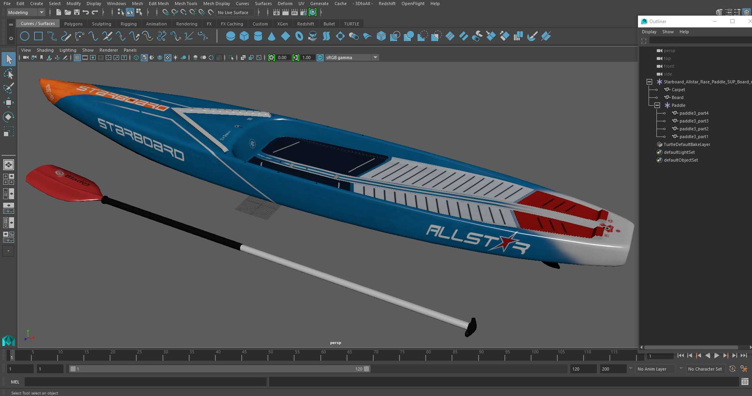Screen dimensions: 752x396
Task: Toggle auto keyframe button near the timeline
Action: (x=732, y=369)
